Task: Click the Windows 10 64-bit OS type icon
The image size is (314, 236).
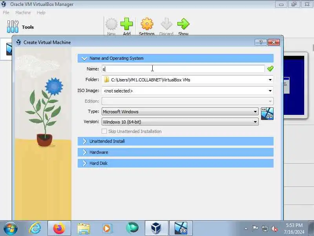Action: tap(267, 114)
